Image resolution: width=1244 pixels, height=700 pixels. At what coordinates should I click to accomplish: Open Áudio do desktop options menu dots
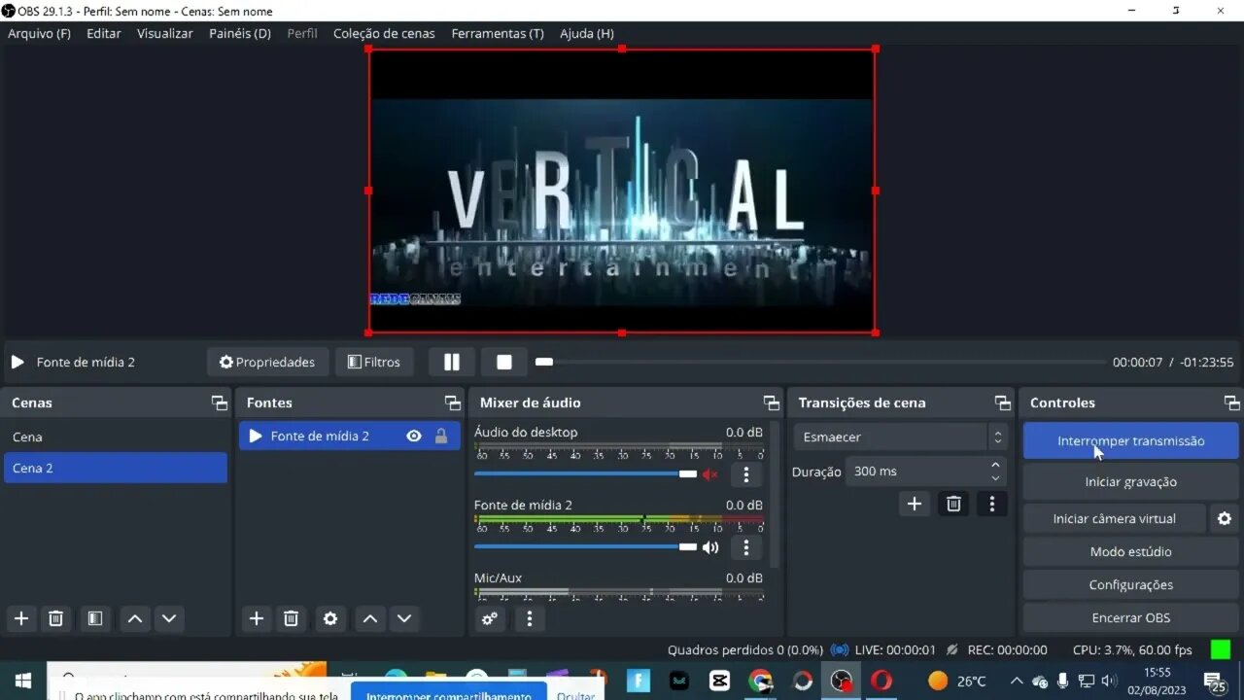tap(746, 474)
